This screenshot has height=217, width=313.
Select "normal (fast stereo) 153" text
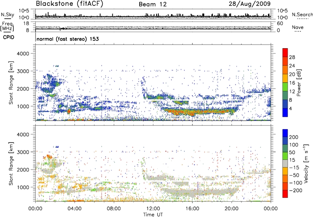click(x=68, y=39)
